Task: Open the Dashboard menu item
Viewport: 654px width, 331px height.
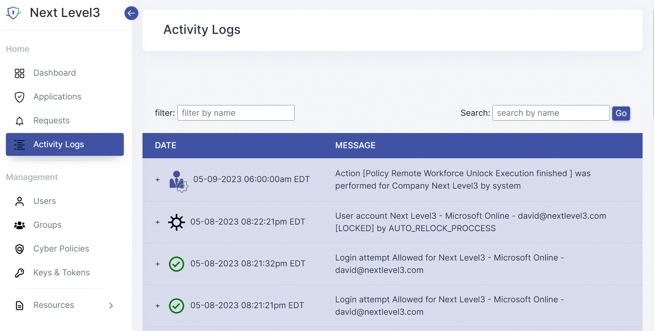Action: point(65,73)
